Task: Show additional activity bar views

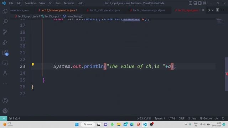Action: (x=5, y=83)
